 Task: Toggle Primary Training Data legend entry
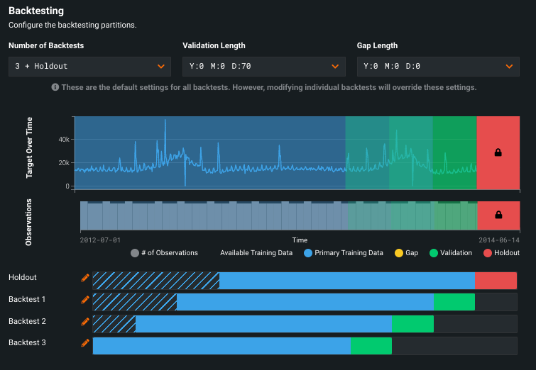344,253
